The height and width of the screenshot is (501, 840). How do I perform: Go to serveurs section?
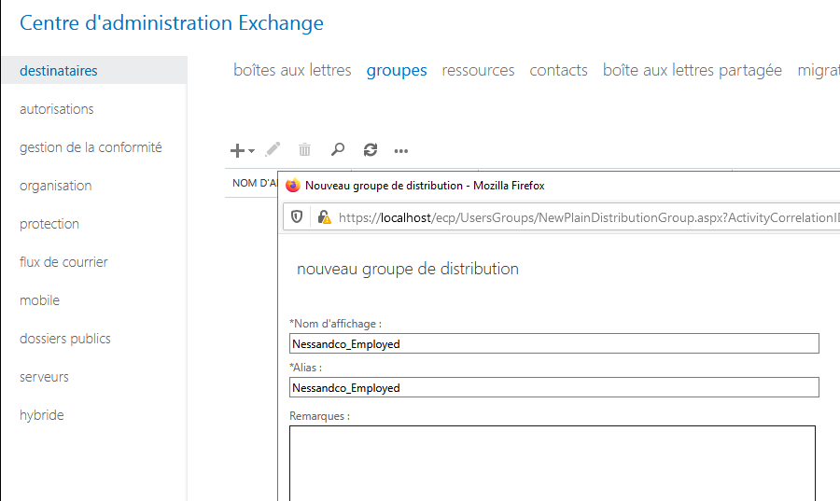tap(45, 377)
